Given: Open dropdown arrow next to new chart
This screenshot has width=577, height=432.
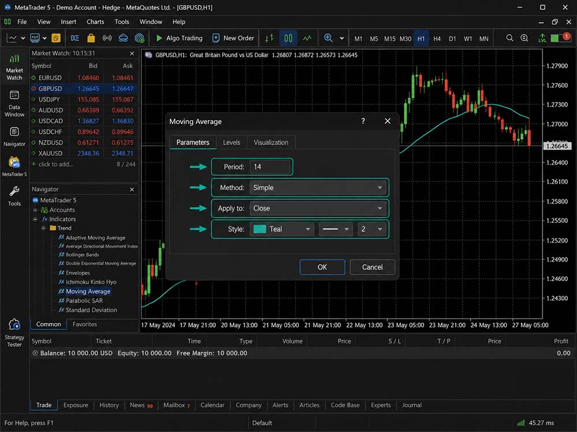Looking at the screenshot, I should click(23, 38).
